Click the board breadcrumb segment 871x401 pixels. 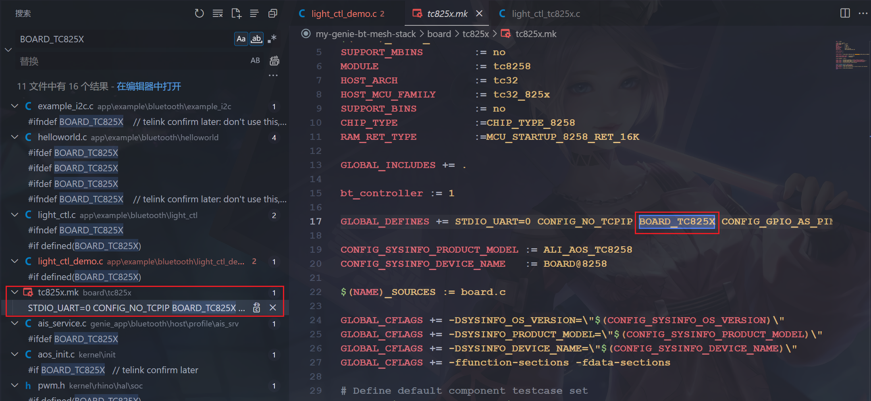pos(439,34)
